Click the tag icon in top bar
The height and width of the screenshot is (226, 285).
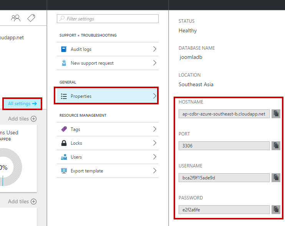click(x=31, y=18)
